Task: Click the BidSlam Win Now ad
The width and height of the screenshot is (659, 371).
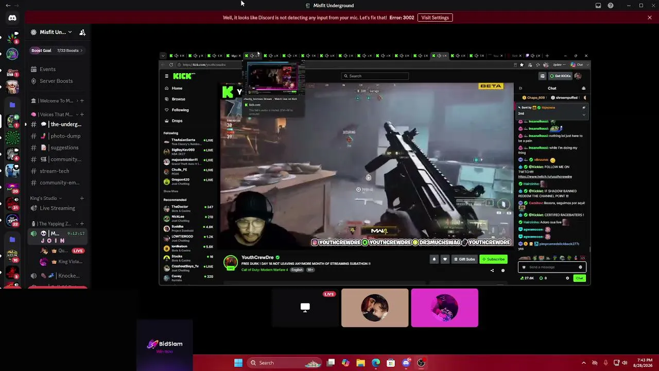Action: tap(165, 345)
